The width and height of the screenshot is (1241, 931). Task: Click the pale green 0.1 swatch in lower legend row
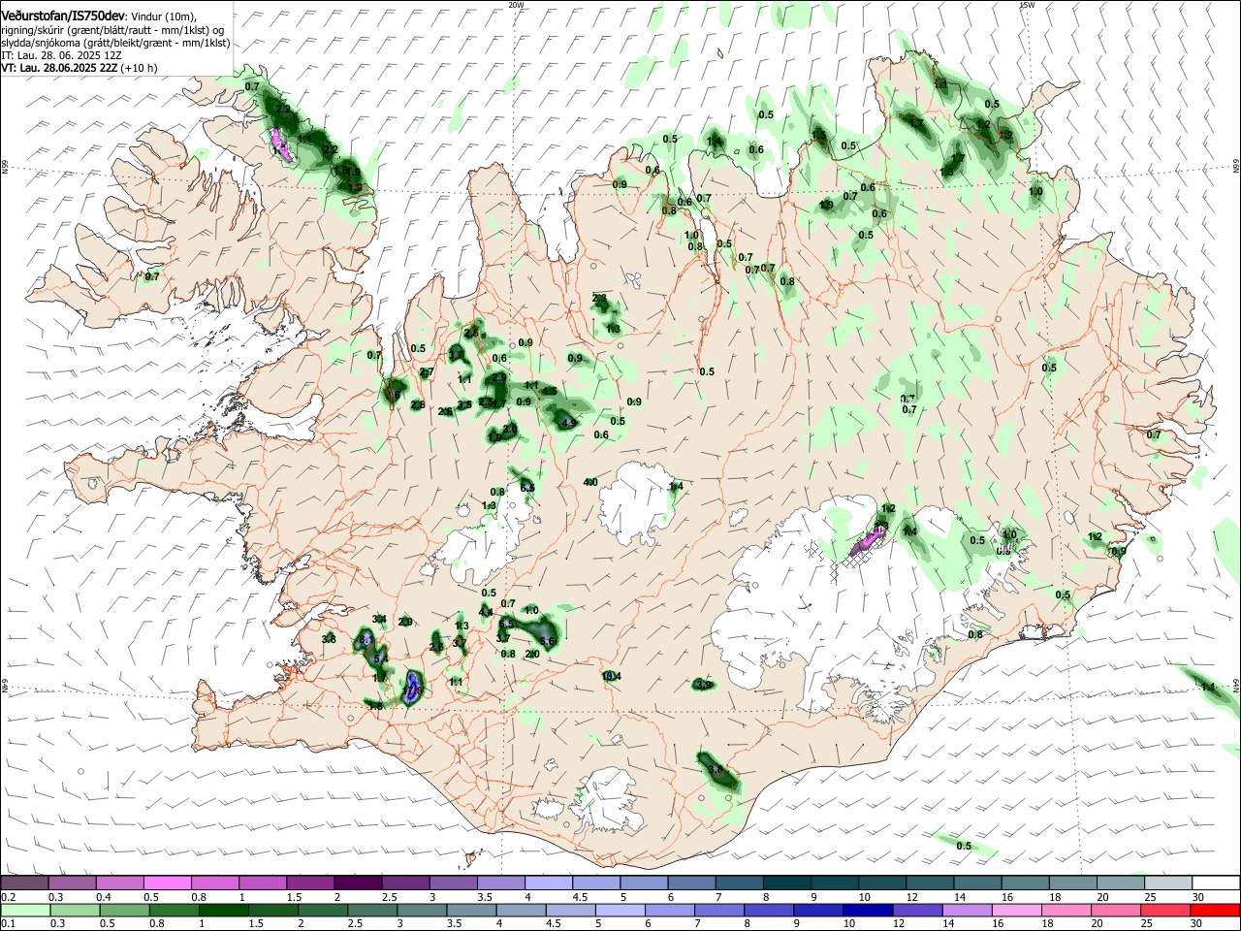click(25, 911)
